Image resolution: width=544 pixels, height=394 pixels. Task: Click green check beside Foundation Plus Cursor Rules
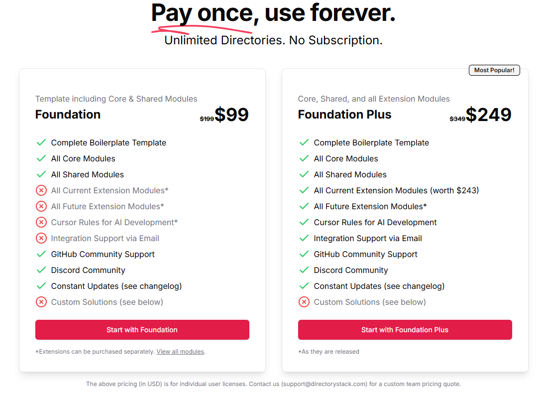pyautogui.click(x=304, y=222)
